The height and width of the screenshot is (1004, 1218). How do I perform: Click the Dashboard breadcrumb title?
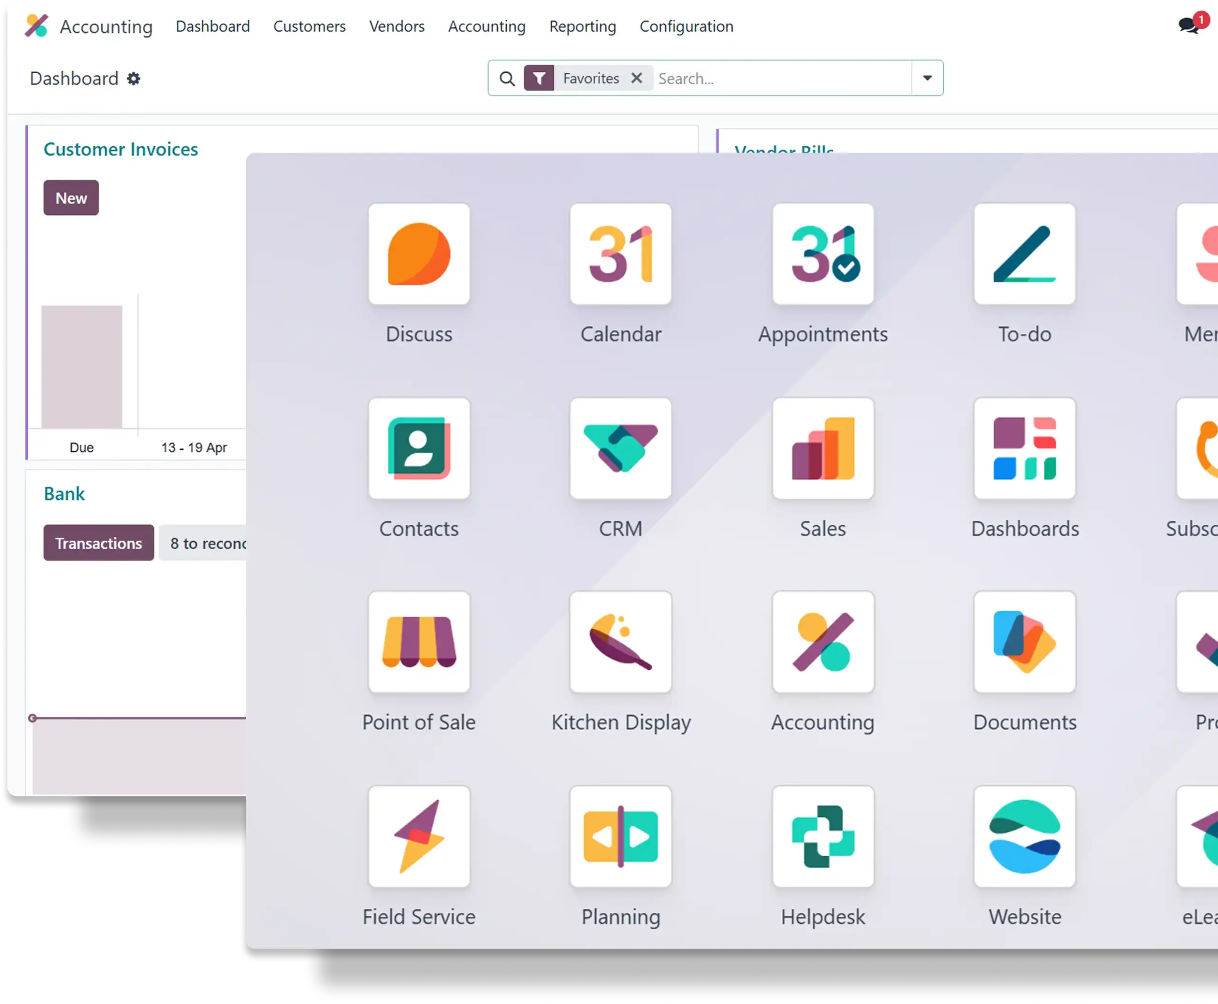[x=73, y=78]
